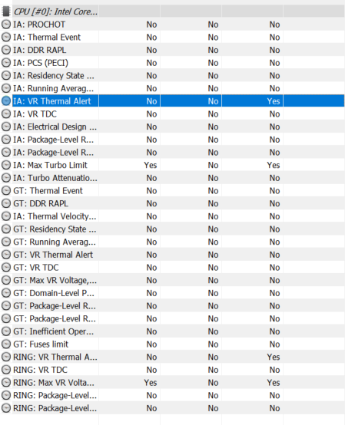Click the icon beside GT: Domain-Level P...

tap(6, 293)
